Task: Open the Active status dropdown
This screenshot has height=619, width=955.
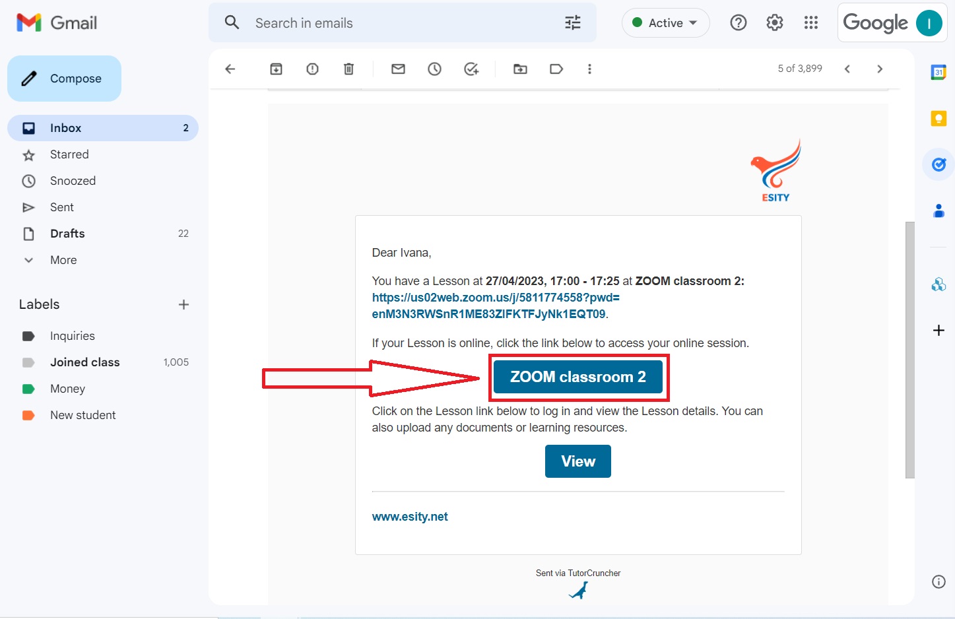Action: point(665,23)
